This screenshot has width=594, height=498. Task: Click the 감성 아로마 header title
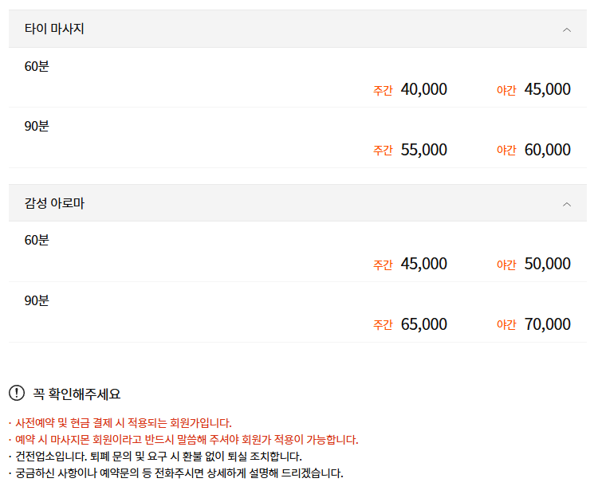[x=54, y=204]
